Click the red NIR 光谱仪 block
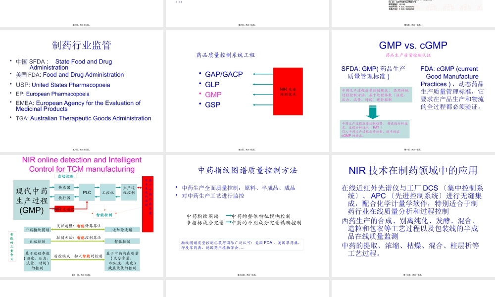The width and height of the screenshot is (495, 297). pos(64,209)
